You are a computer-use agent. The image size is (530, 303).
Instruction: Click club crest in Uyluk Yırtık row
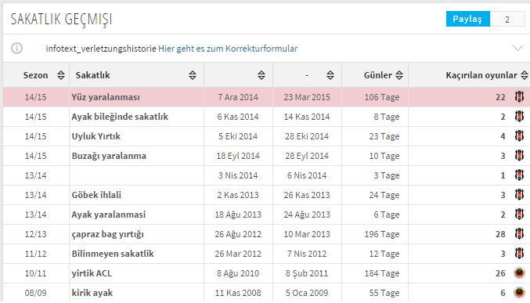click(x=520, y=136)
